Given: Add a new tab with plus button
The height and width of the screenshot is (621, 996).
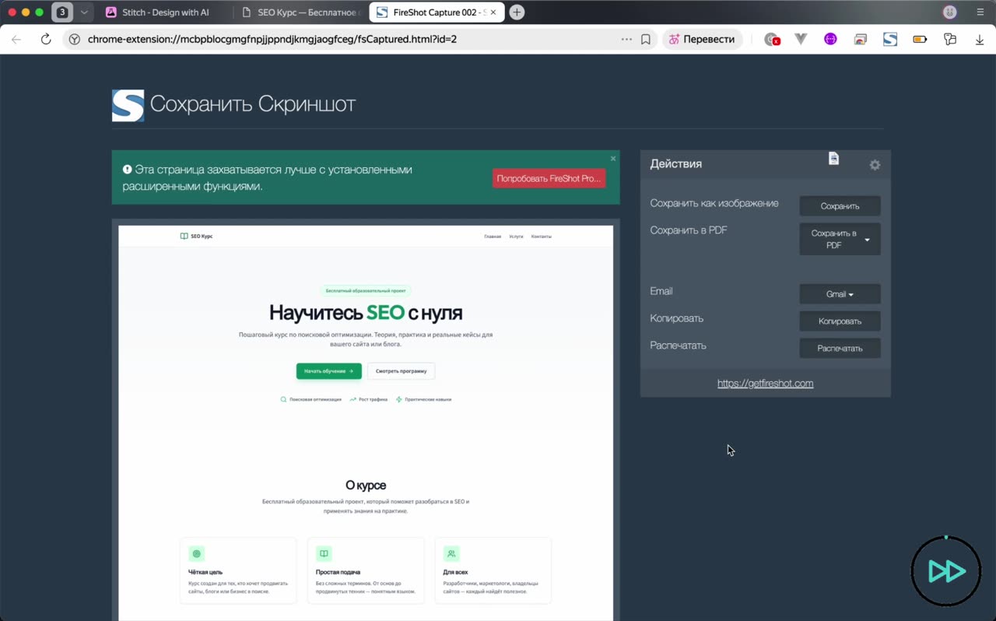Looking at the screenshot, I should coord(517,12).
